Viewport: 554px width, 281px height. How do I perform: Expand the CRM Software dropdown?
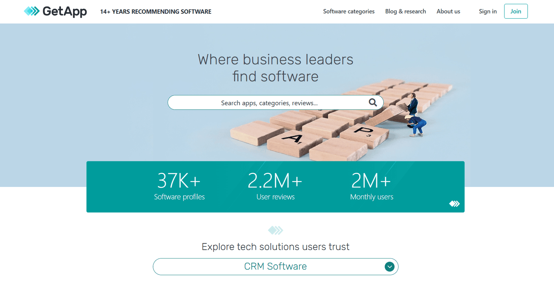pos(275,266)
